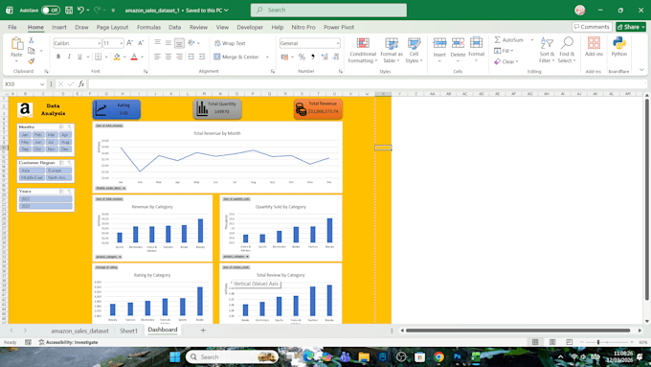Click the Save icon in title bar

[69, 10]
